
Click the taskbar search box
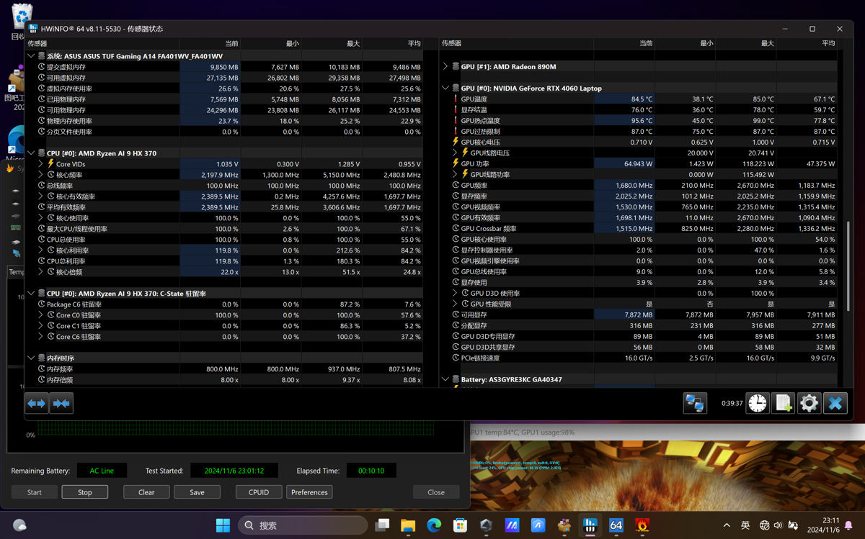(x=303, y=525)
